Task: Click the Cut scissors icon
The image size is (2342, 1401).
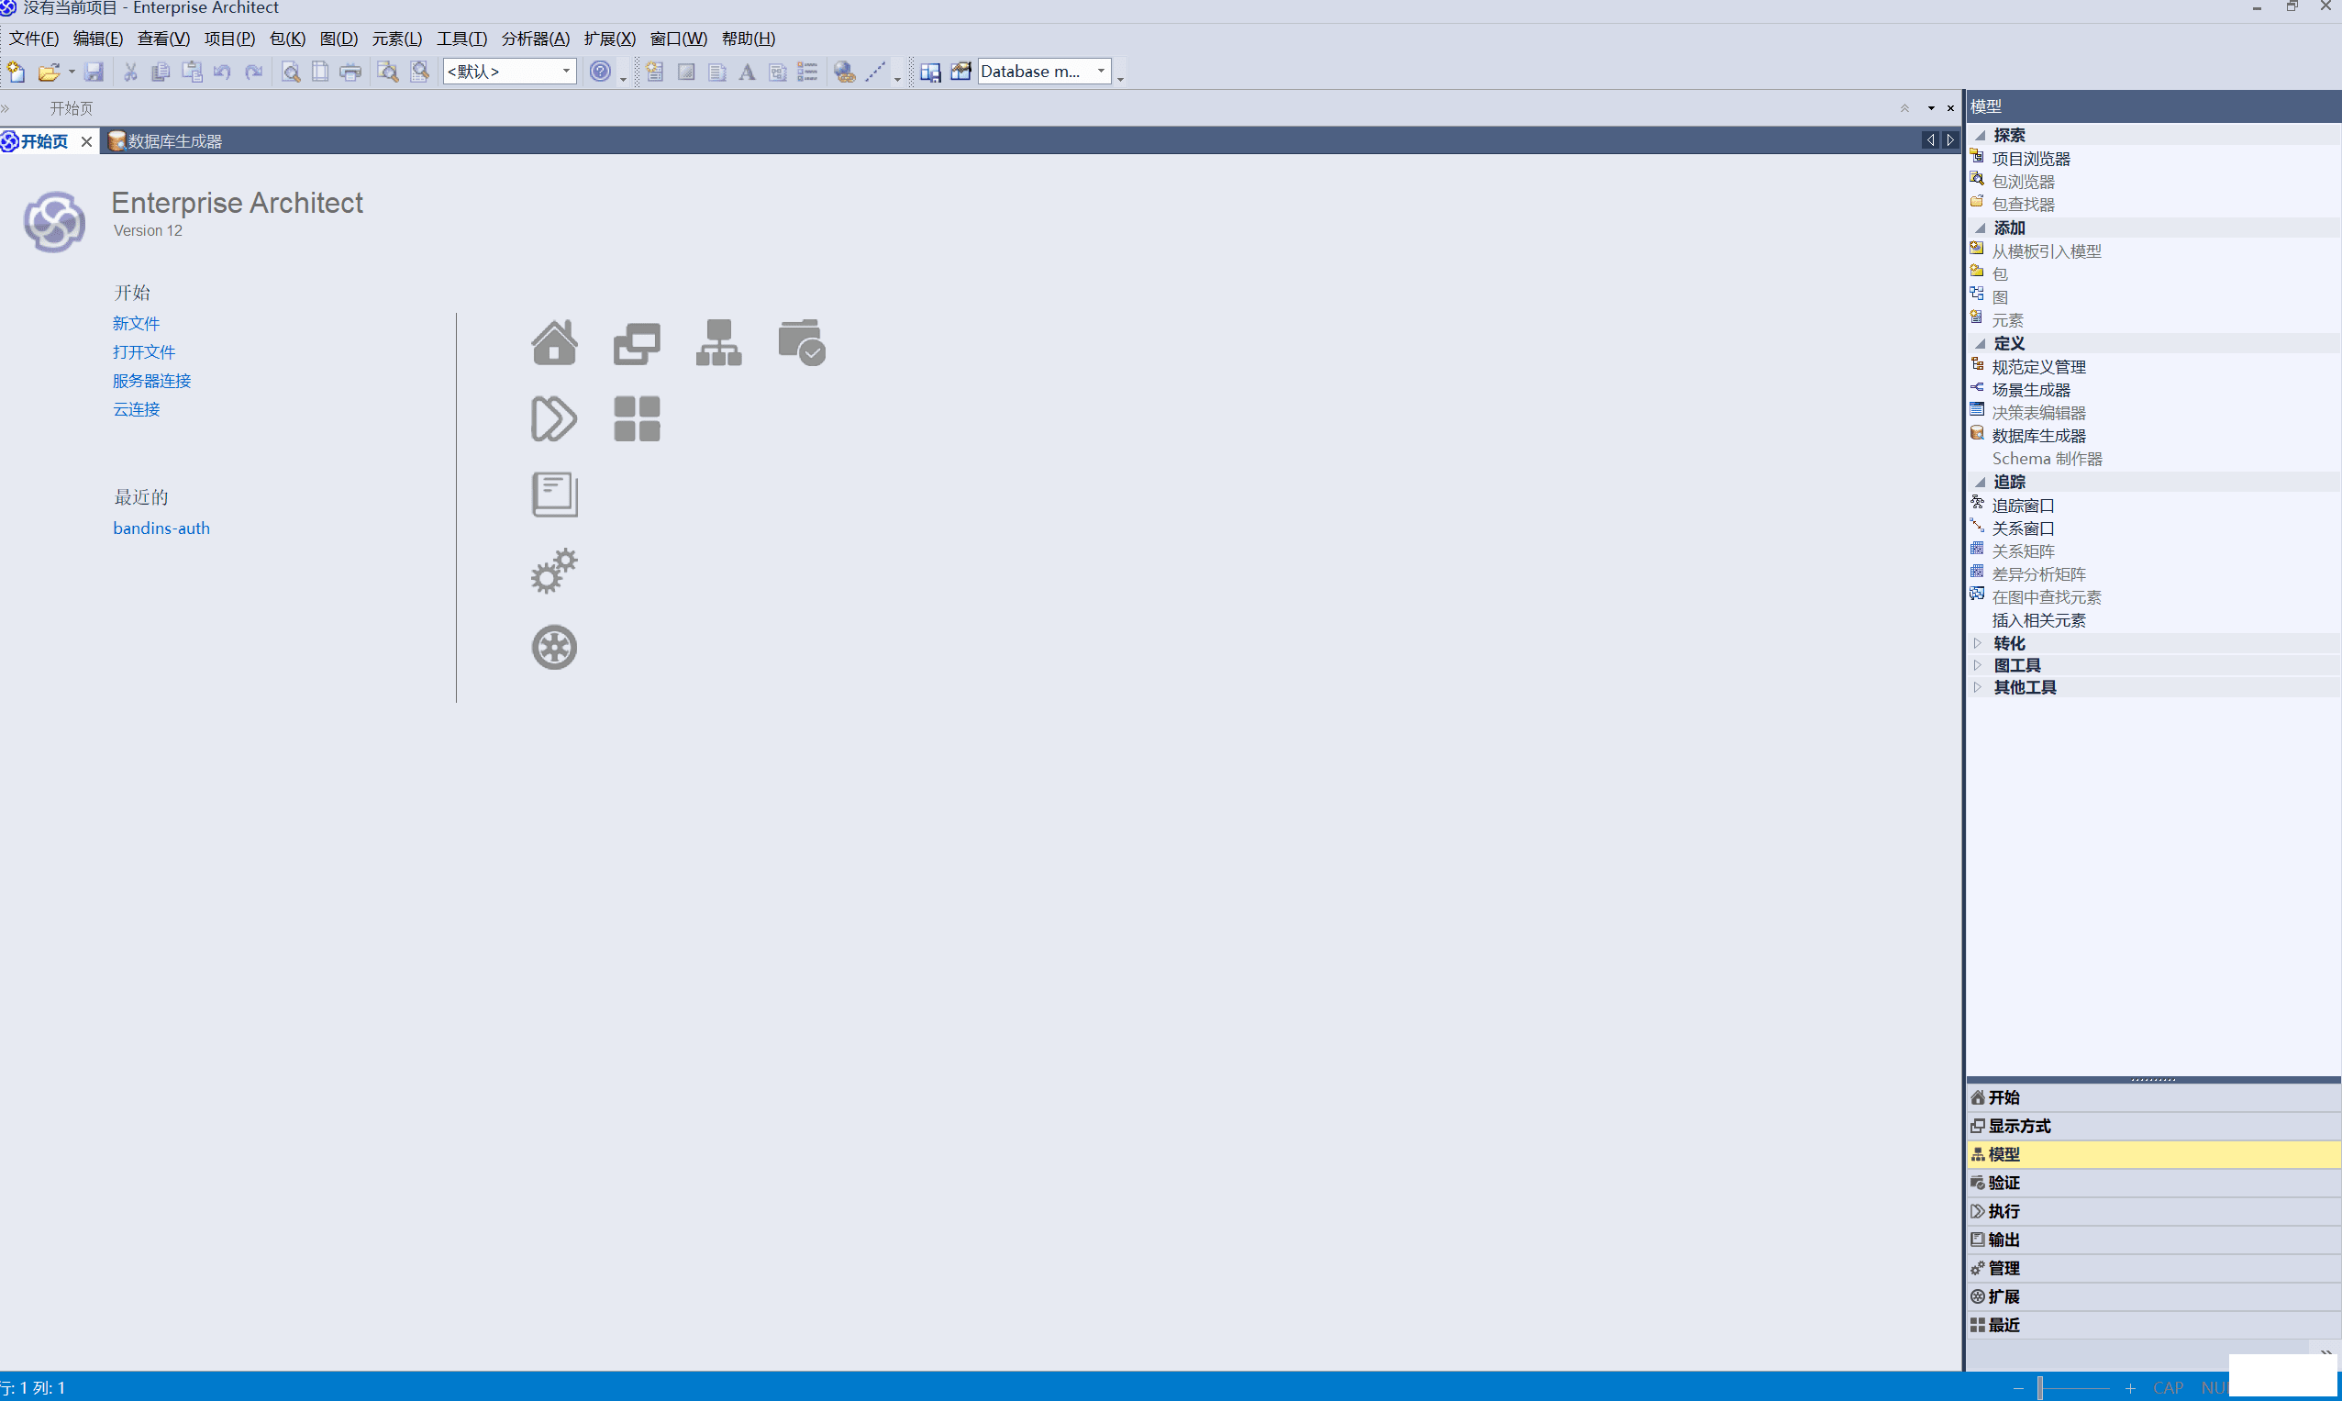Action: pos(130,72)
